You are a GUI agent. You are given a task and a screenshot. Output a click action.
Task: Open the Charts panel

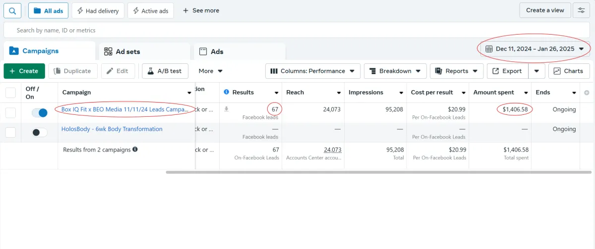point(569,71)
